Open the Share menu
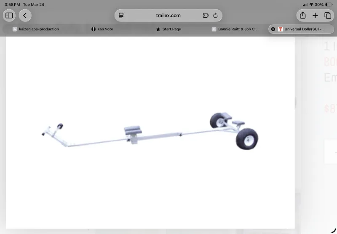The width and height of the screenshot is (337, 234). point(302,16)
